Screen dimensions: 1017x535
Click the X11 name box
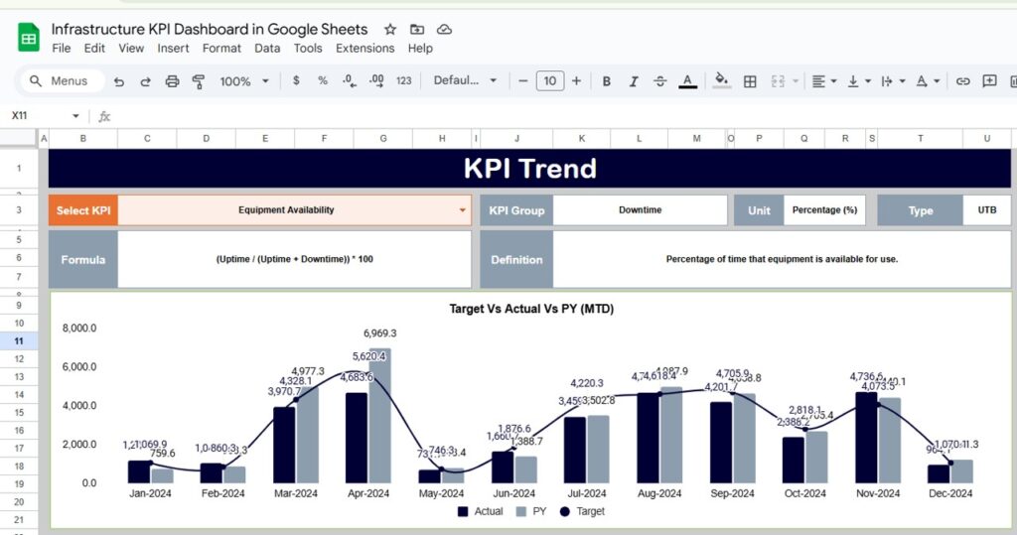tap(37, 115)
